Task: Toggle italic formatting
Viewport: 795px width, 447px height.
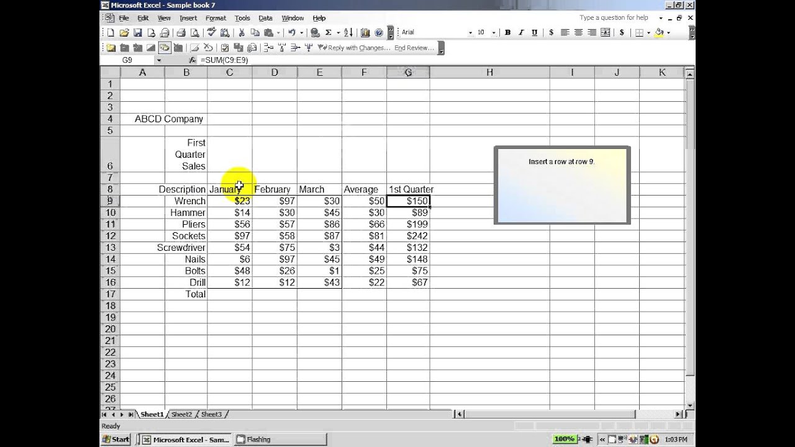Action: (521, 32)
